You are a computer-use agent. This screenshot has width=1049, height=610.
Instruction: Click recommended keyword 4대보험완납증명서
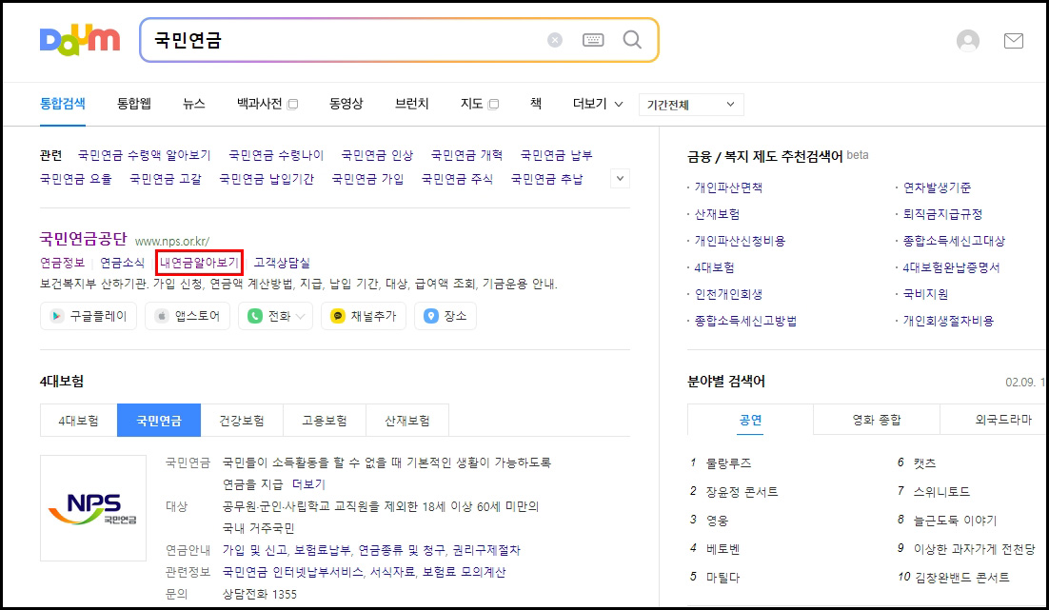pos(951,267)
